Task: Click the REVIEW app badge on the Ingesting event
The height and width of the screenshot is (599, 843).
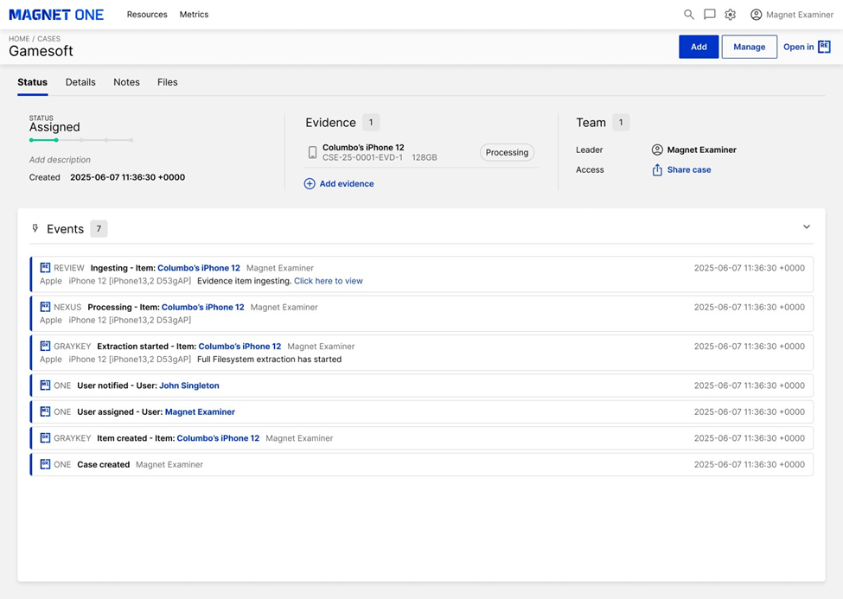Action: click(45, 268)
